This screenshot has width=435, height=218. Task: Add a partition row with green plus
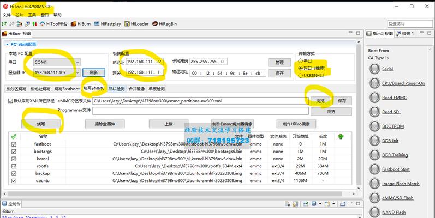coord(341,136)
